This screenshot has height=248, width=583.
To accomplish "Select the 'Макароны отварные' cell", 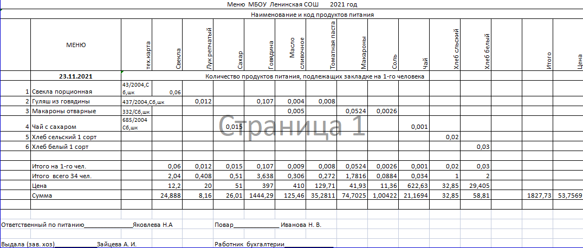I will (x=64, y=111).
